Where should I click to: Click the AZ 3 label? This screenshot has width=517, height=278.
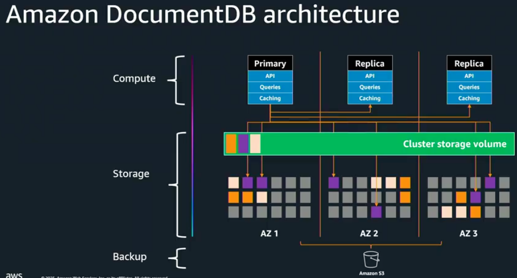468,234
